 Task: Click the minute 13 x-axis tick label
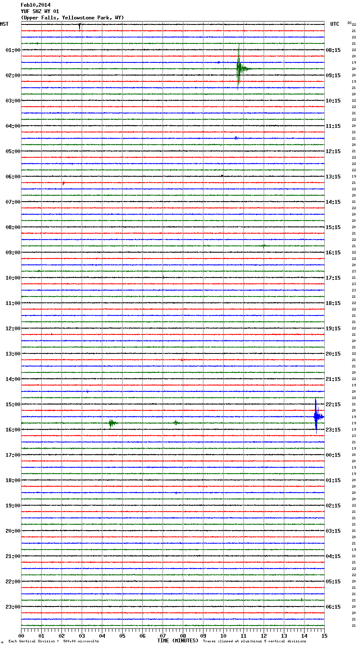pyautogui.click(x=284, y=636)
